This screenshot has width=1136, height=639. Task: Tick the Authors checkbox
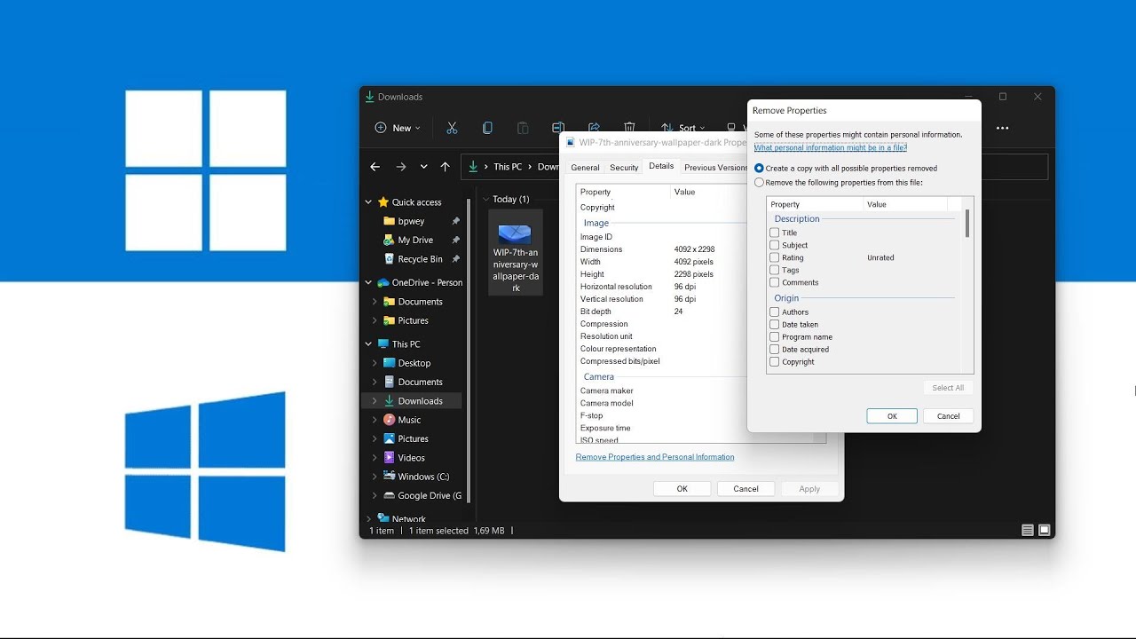775,312
